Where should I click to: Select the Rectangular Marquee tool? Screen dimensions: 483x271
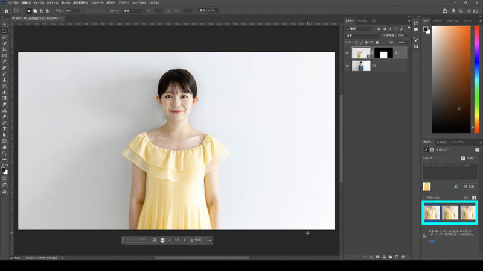coord(4,31)
